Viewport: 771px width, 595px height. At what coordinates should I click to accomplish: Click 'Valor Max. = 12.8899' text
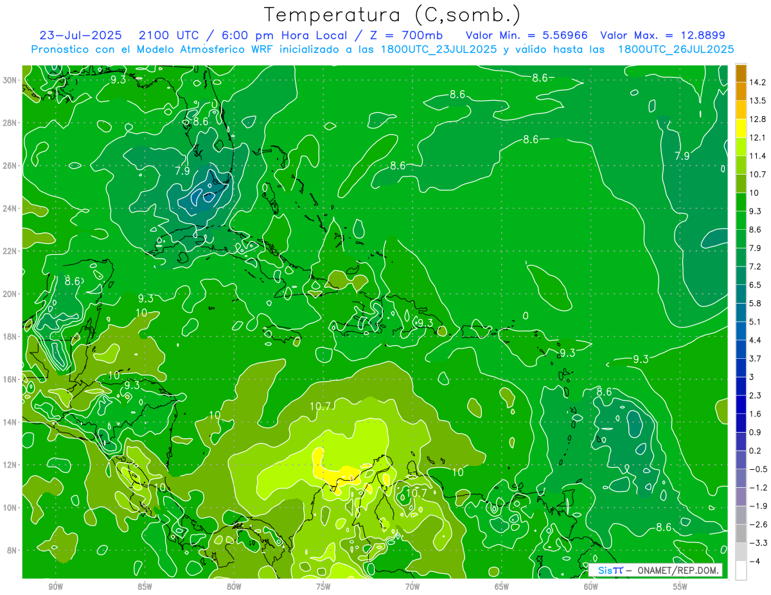tap(662, 35)
